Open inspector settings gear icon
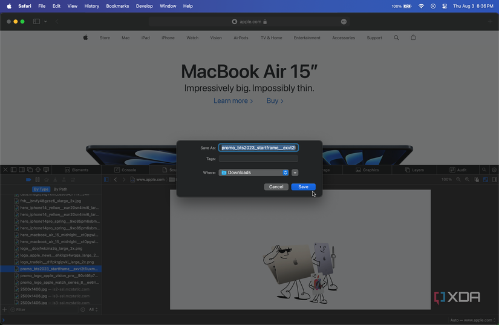 click(494, 170)
